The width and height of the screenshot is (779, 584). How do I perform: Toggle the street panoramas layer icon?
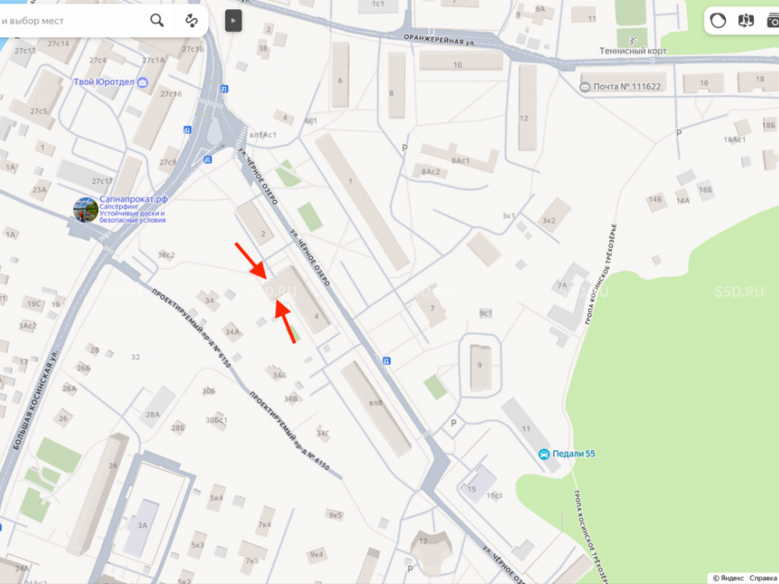pos(746,20)
